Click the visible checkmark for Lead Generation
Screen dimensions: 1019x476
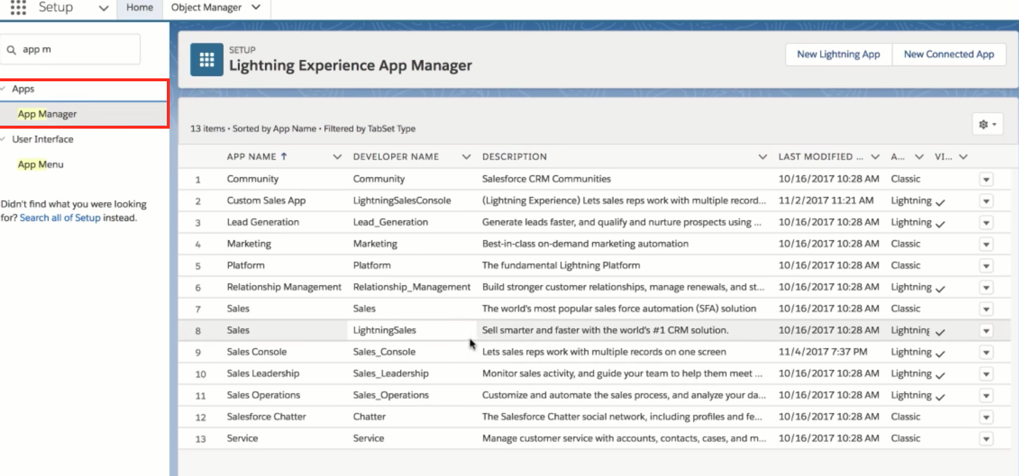tap(940, 225)
